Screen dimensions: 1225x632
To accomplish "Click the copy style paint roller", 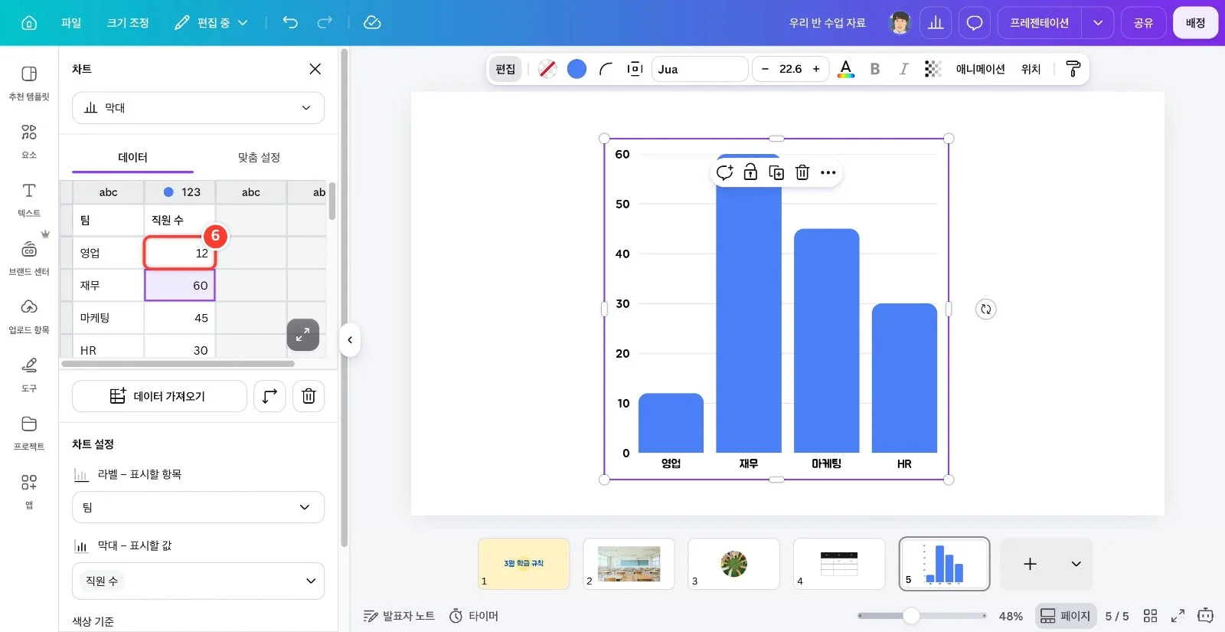I will 1073,69.
